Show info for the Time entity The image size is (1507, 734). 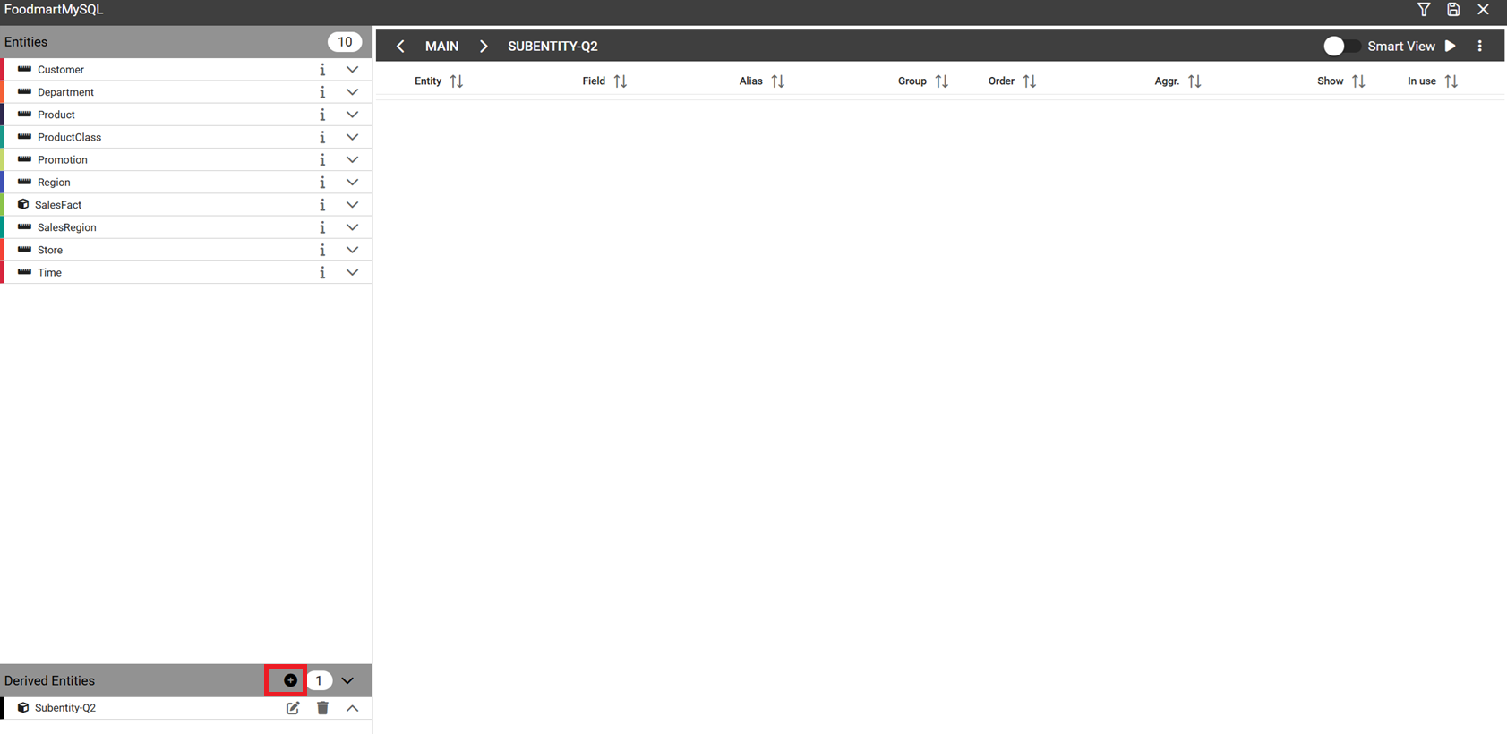click(322, 272)
